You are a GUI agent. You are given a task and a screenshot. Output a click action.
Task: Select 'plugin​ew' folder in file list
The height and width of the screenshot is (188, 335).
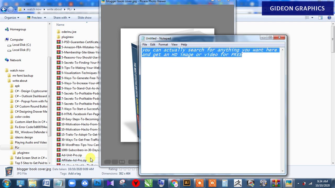pyautogui.click(x=67, y=37)
